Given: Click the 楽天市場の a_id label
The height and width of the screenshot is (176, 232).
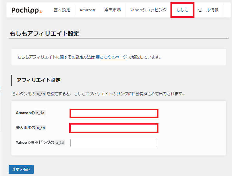Looking at the screenshot, I should coord(31,128).
